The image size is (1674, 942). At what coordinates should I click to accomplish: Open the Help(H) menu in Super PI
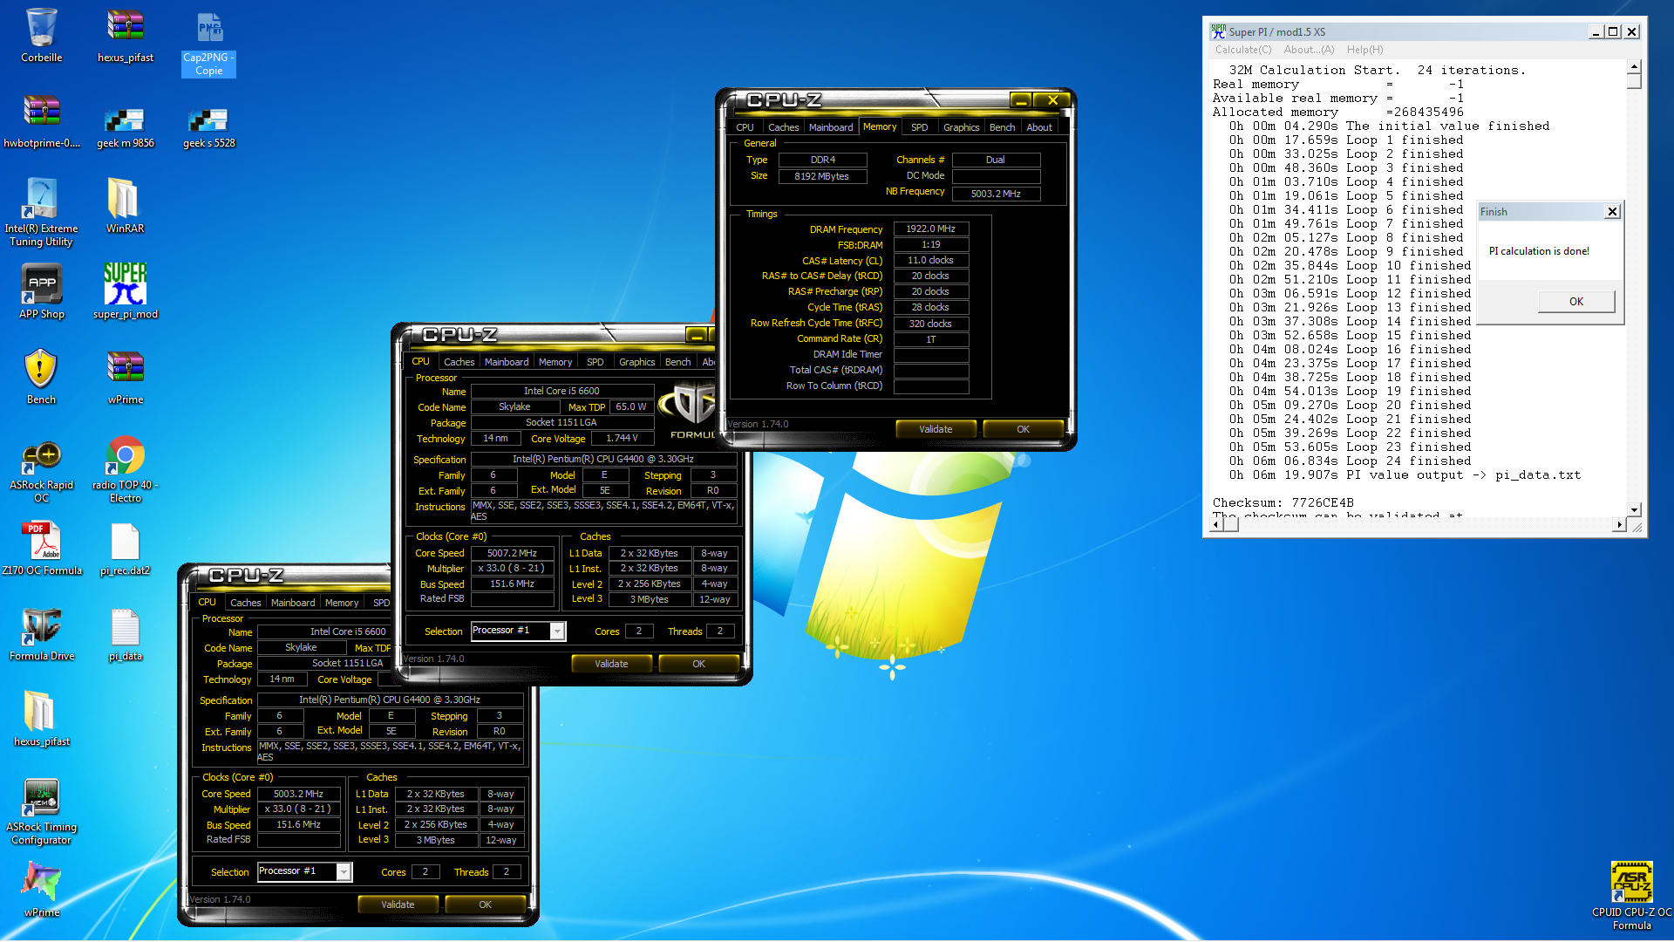(1364, 50)
